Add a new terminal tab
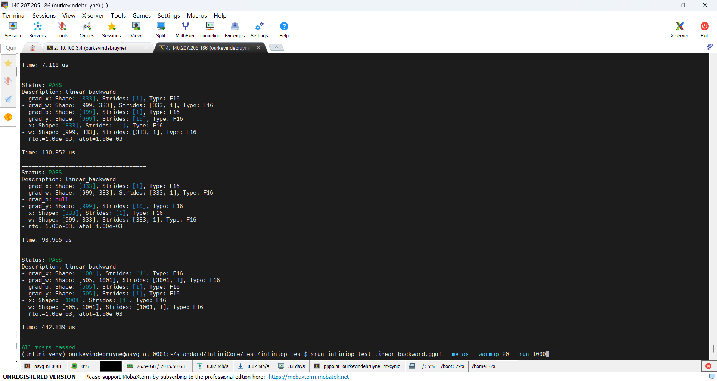Viewport: 717px width, 381px height. pyautogui.click(x=276, y=47)
